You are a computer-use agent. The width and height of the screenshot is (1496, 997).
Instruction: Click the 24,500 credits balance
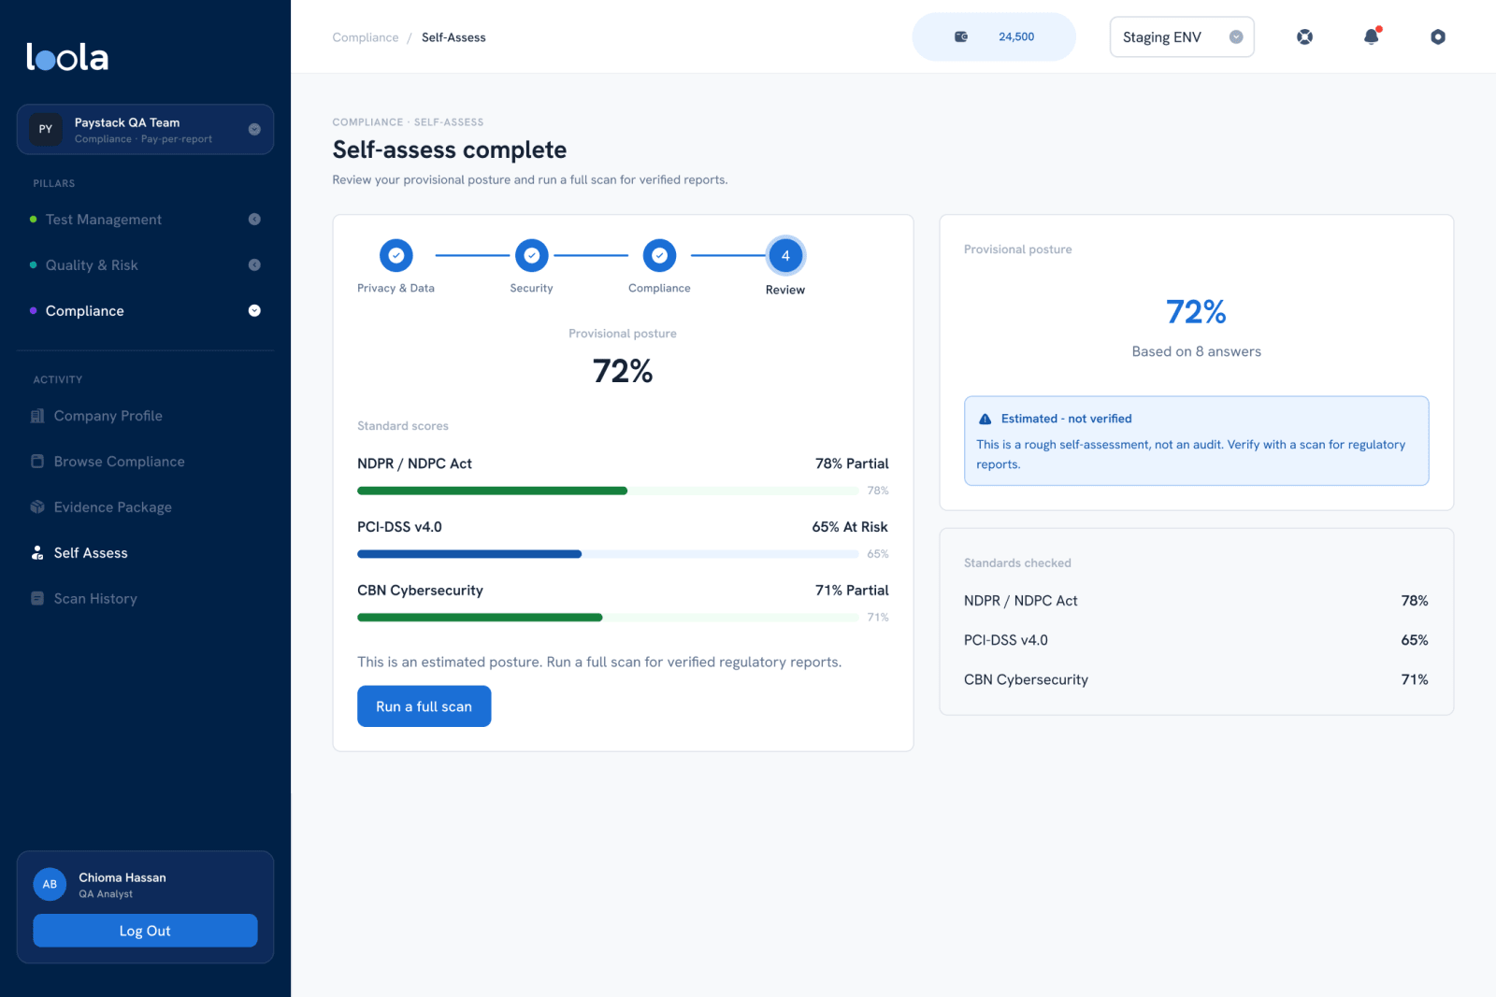[x=1016, y=37]
